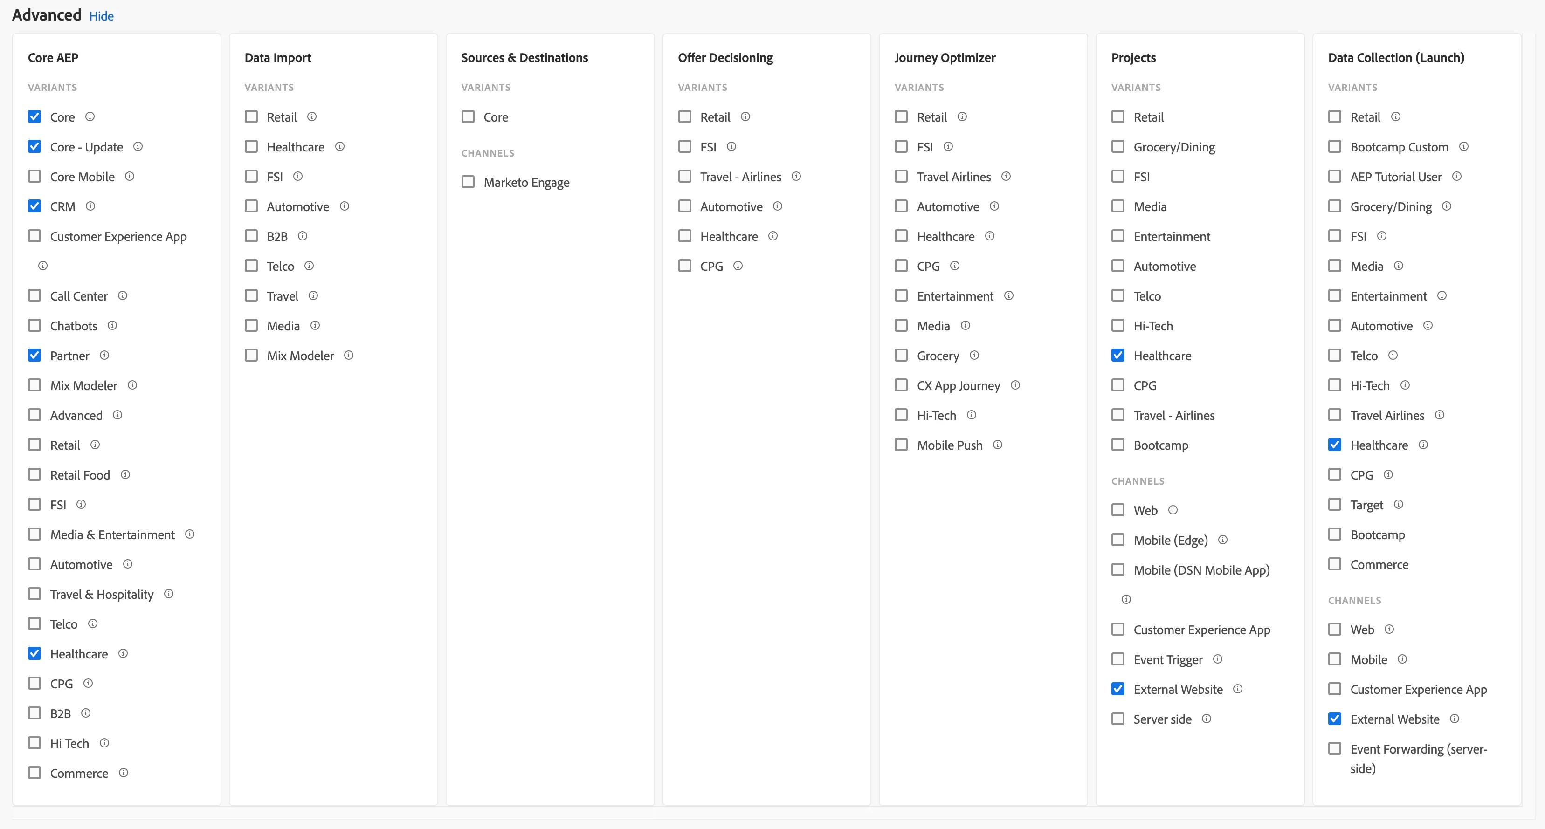Screen dimensions: 1545x829
Task: Open info icon next to Core - Update
Action: [138, 146]
